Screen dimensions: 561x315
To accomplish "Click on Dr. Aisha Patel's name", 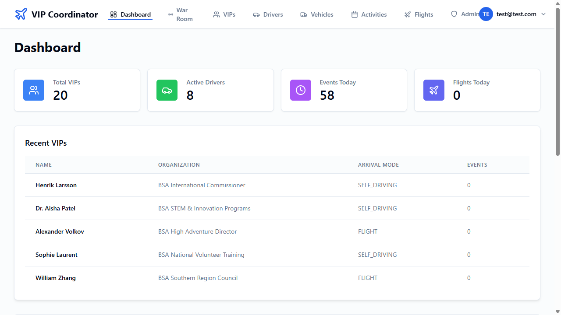I will coord(55,208).
